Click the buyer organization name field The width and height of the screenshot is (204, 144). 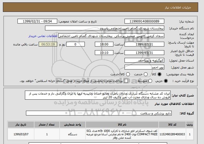(105, 28)
